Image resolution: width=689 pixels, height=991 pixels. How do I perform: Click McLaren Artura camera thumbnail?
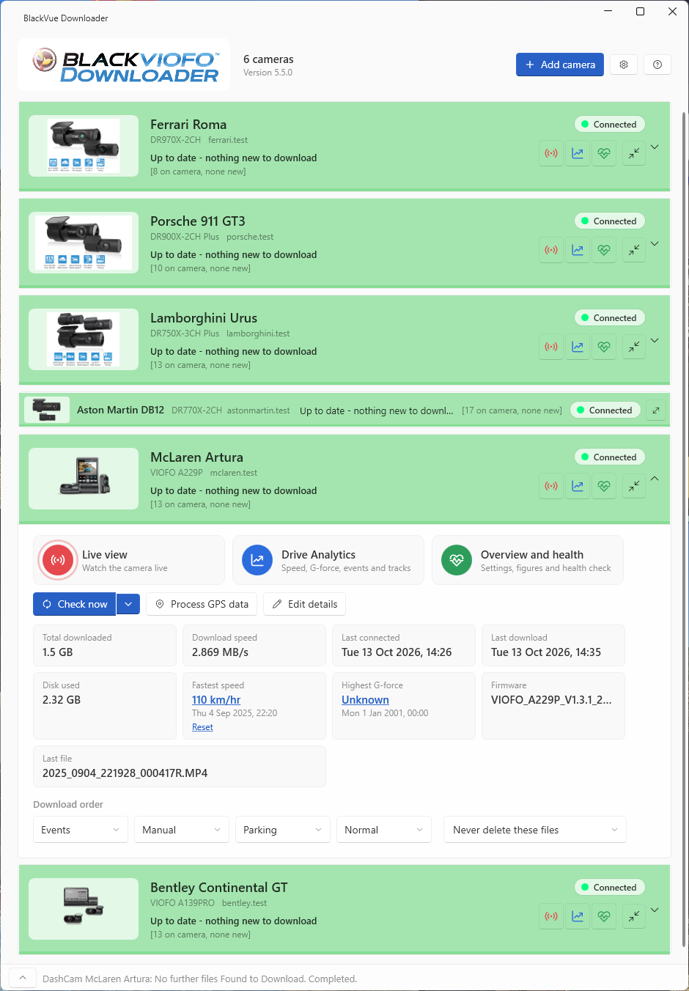click(x=84, y=479)
